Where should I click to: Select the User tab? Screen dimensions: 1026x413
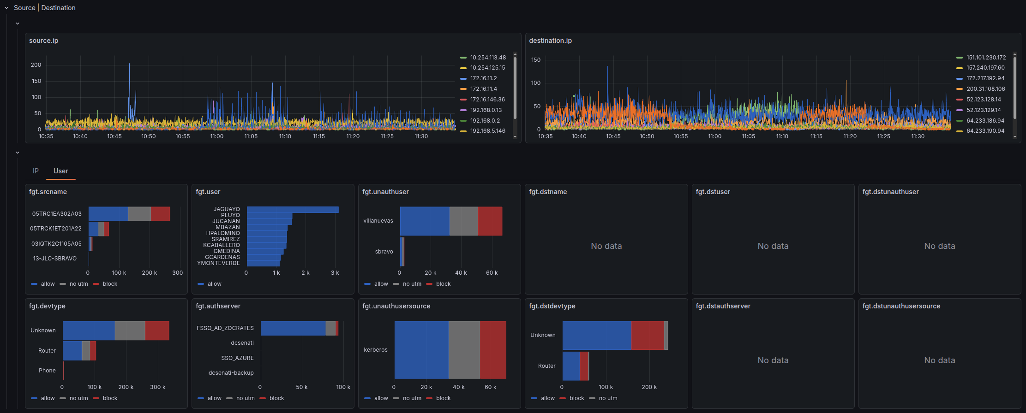60,171
